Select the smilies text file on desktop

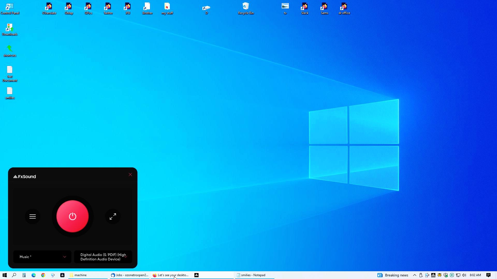pos(10,93)
